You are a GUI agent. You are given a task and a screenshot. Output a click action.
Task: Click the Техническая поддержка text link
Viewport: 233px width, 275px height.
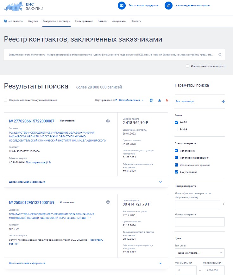(143, 6)
